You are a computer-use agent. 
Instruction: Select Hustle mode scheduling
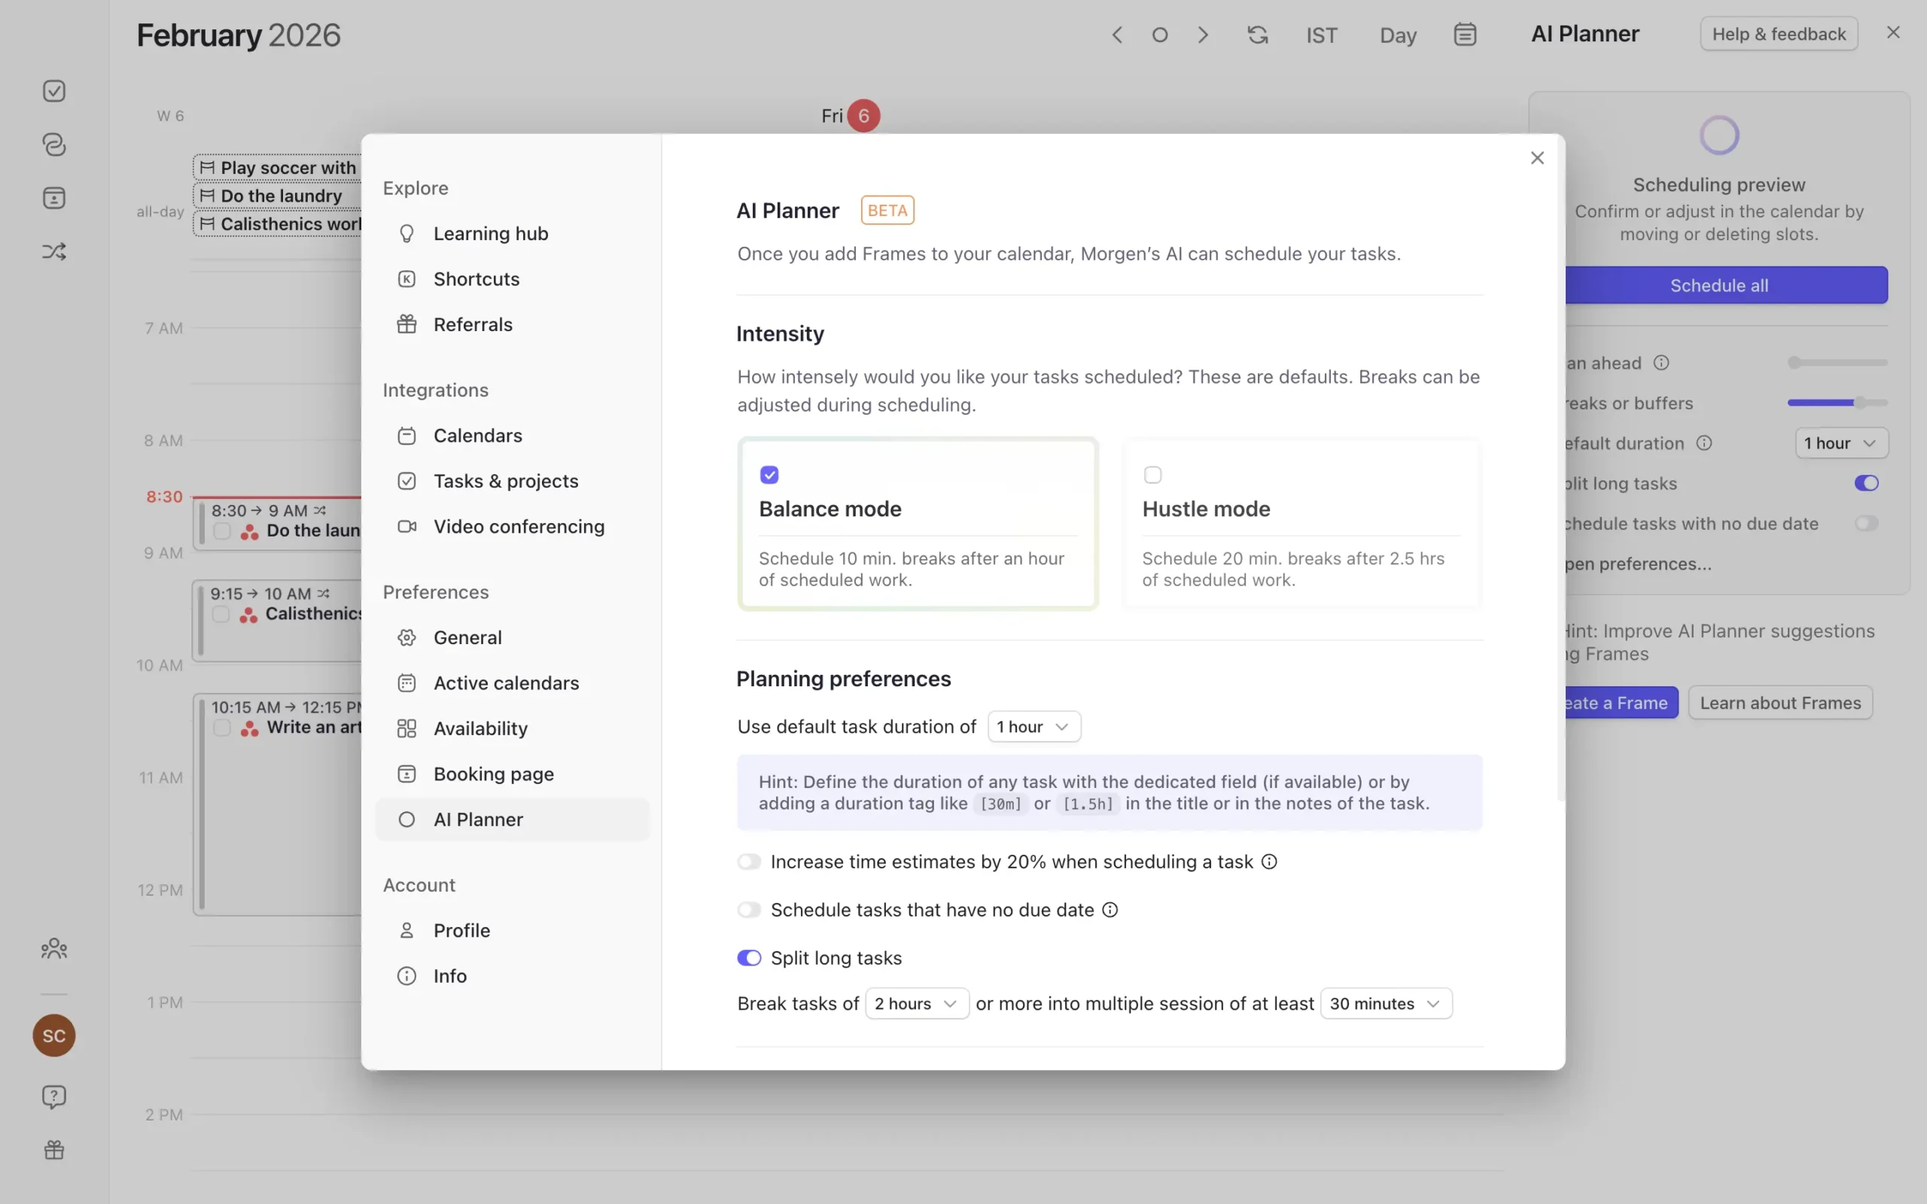1152,475
